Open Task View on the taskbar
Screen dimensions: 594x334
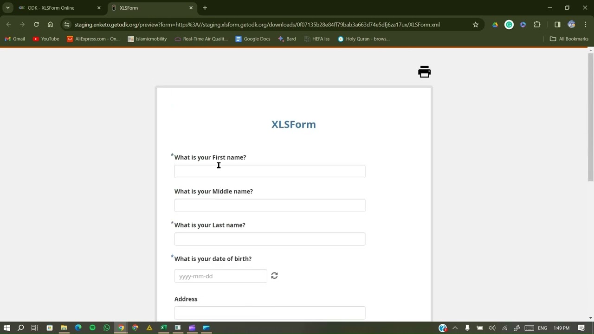[34, 328]
